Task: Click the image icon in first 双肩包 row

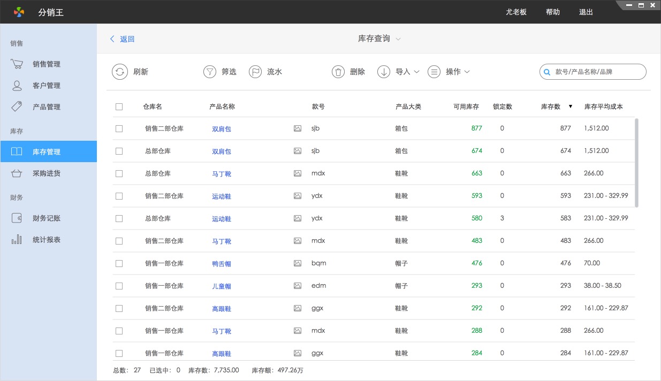Action: coord(298,128)
